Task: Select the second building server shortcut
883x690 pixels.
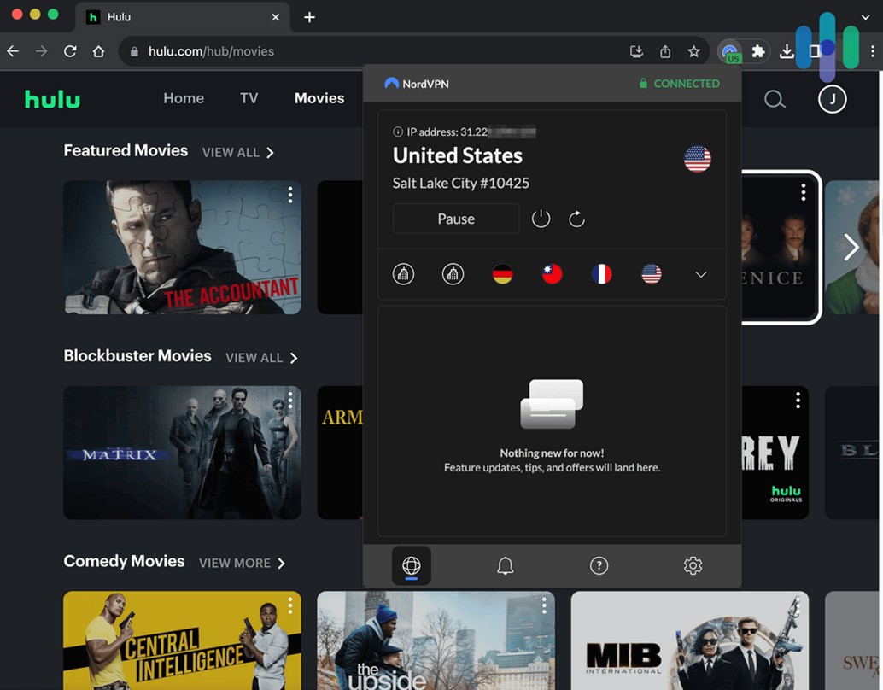Action: (453, 274)
